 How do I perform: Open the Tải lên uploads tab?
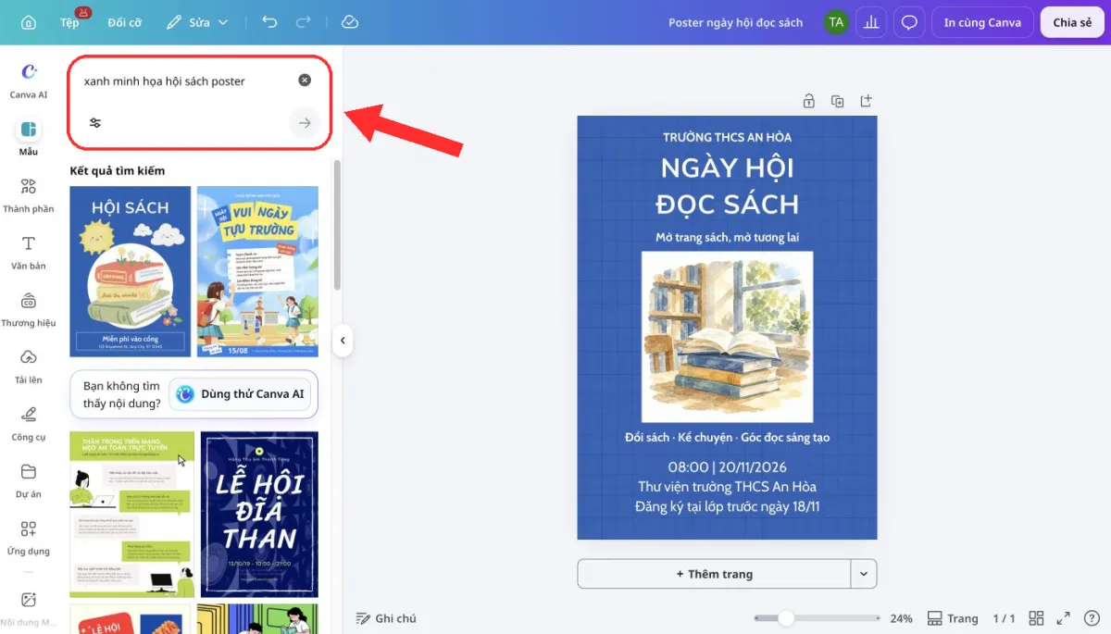(29, 366)
